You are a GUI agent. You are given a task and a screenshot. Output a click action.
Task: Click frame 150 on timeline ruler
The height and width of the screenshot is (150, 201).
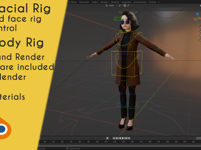click(141, 142)
